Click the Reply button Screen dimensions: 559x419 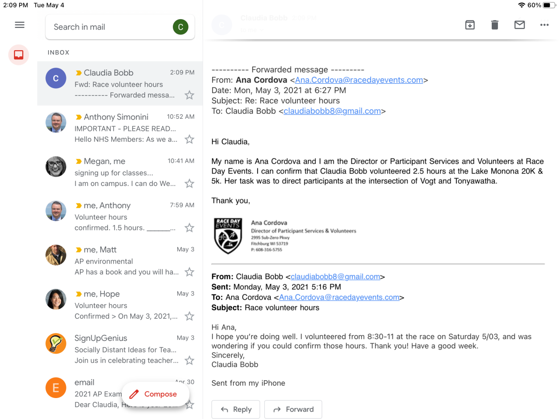click(x=236, y=409)
